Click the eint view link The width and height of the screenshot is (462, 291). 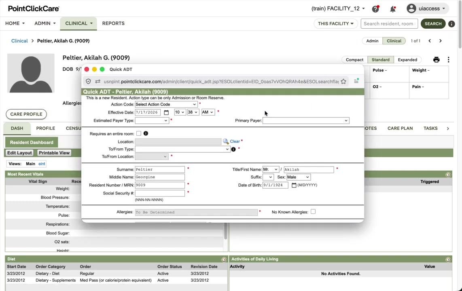coord(42,164)
